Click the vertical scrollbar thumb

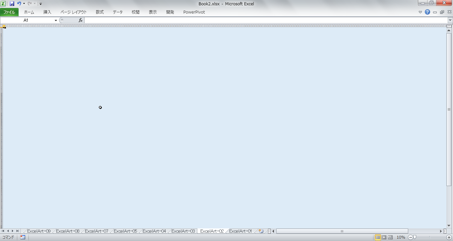449,109
